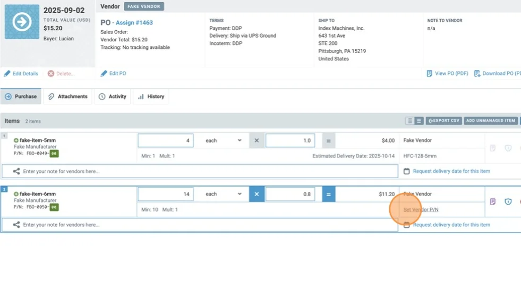The image size is (521, 291).
Task: Click the Assign #1463 link
Action: (134, 23)
